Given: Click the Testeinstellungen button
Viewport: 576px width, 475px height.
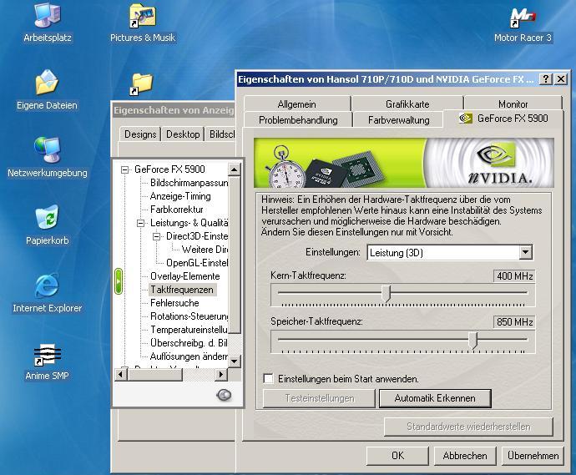Looking at the screenshot, I should pyautogui.click(x=319, y=398).
